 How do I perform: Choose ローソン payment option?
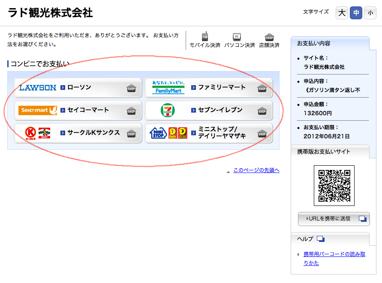point(79,88)
